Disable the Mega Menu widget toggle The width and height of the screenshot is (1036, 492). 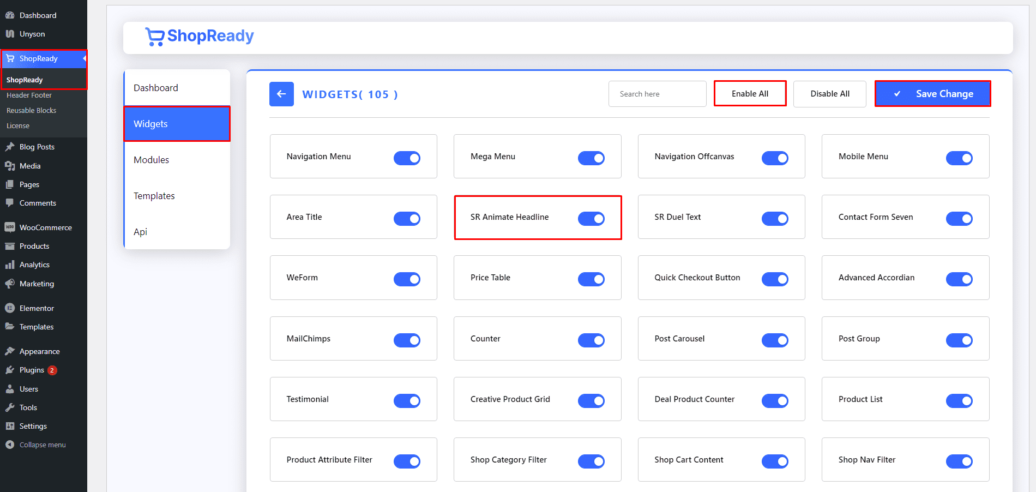point(591,158)
